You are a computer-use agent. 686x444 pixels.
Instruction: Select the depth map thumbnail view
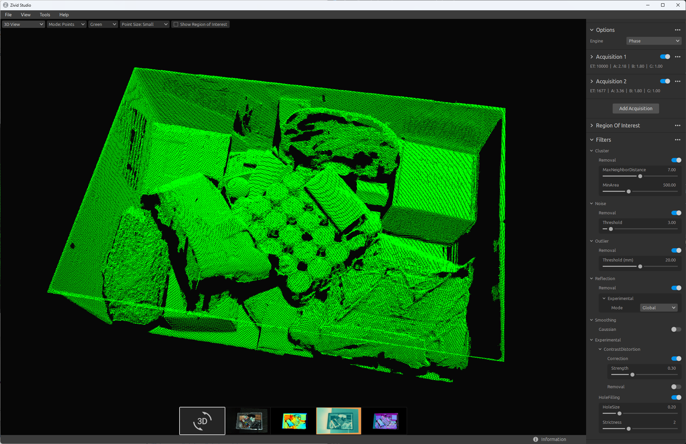point(293,420)
